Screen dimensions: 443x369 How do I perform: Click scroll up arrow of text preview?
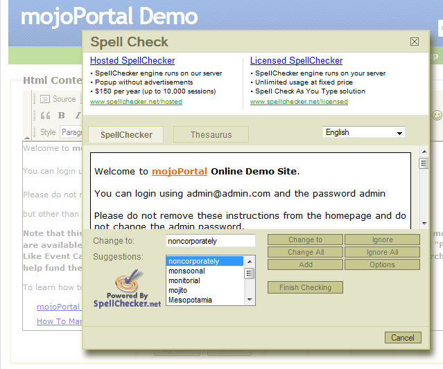click(x=424, y=152)
